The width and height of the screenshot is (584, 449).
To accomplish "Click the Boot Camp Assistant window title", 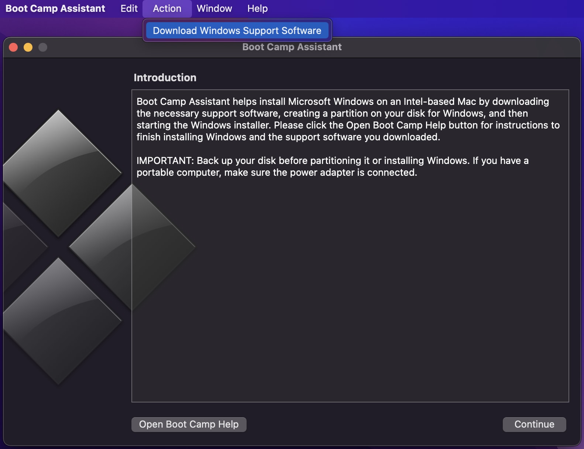I will [x=292, y=47].
